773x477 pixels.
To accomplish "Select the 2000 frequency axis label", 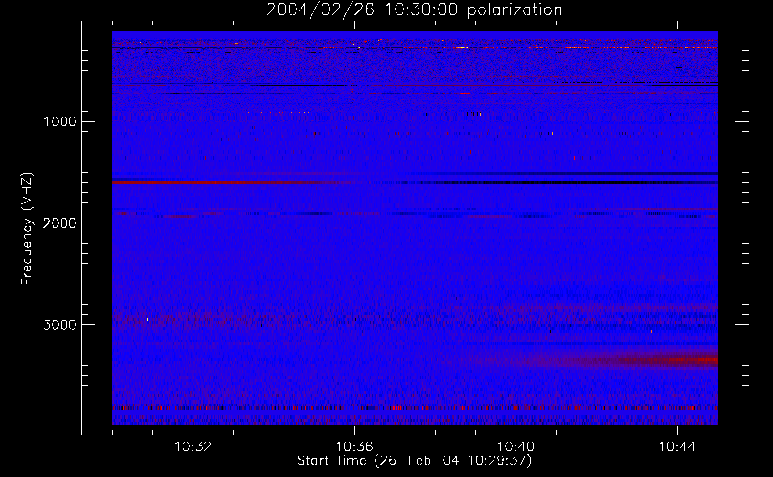I will point(60,223).
